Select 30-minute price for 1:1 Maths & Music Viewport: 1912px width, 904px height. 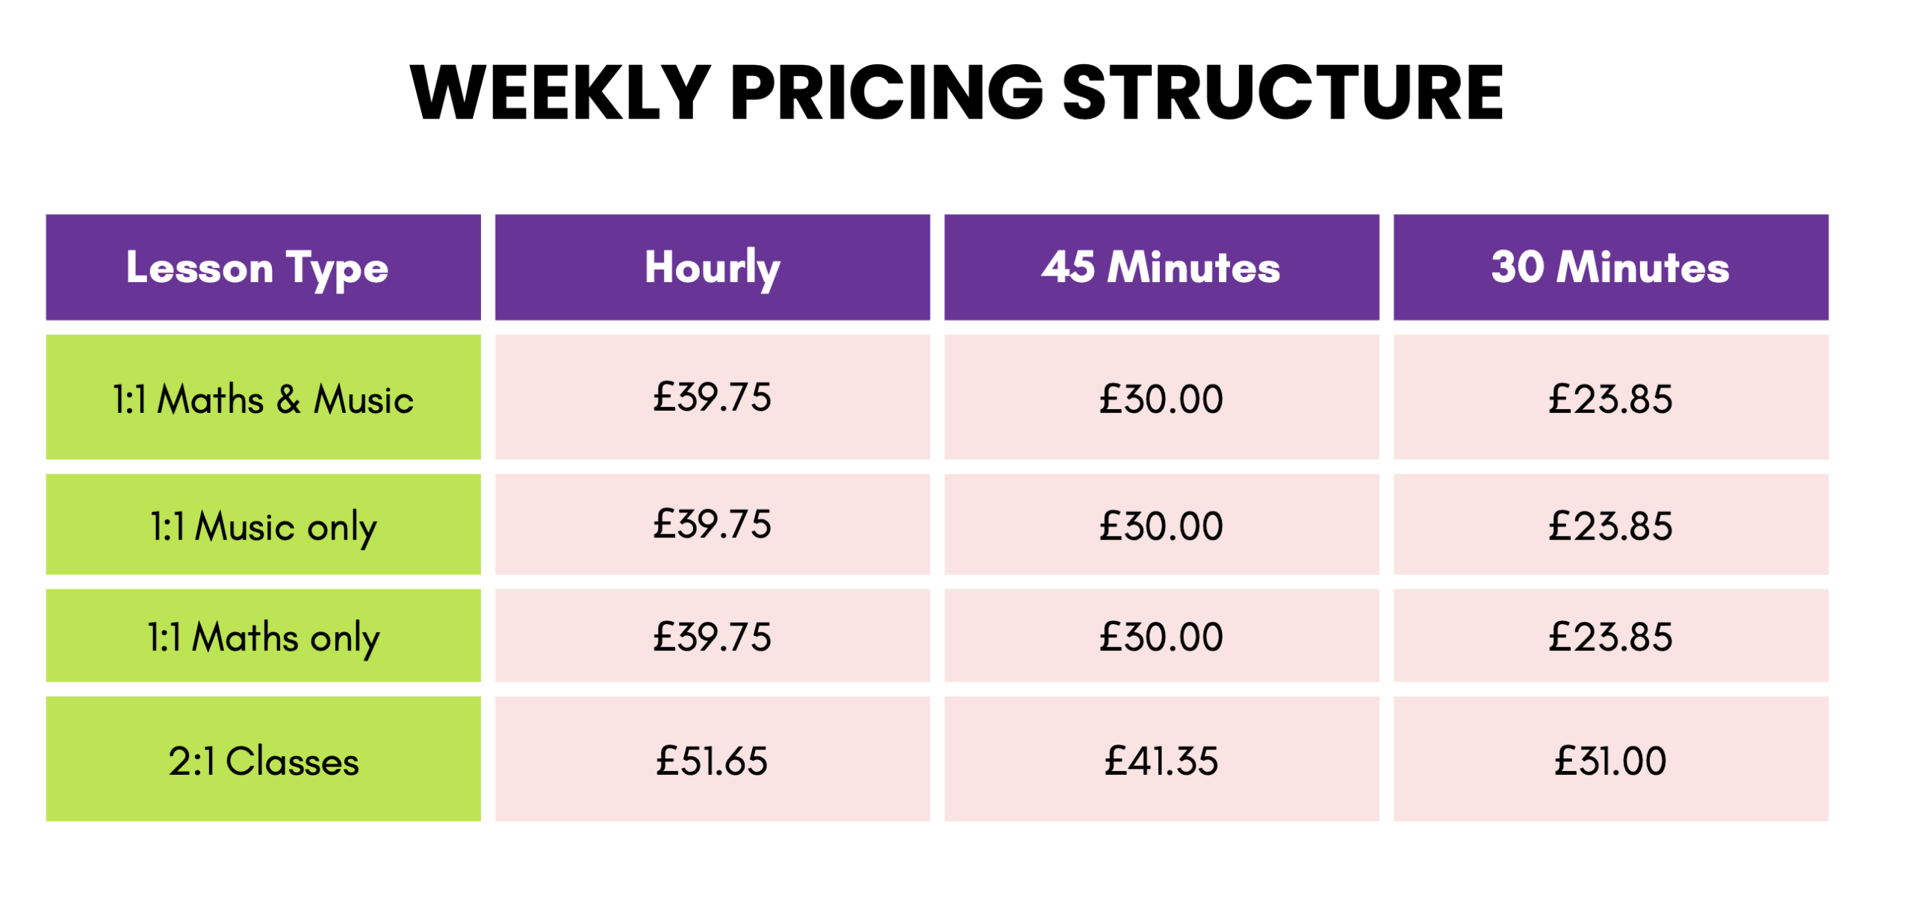pos(1610,398)
